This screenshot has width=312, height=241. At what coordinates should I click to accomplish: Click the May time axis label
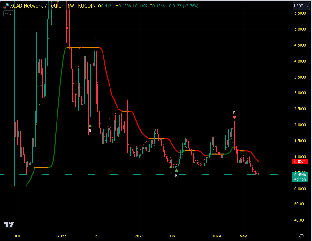coord(243,236)
